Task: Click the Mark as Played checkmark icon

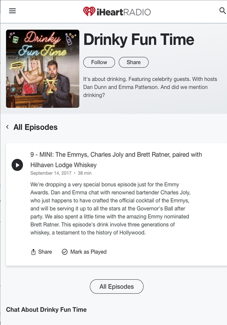Action: [65, 252]
